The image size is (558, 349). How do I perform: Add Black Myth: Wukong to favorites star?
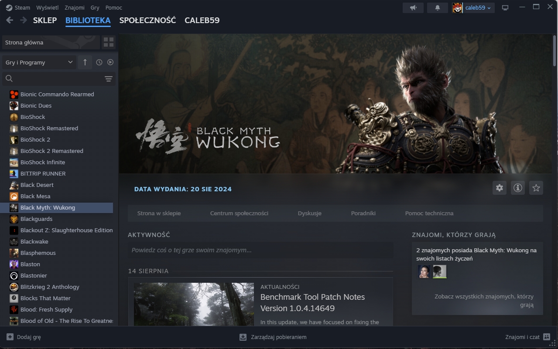pyautogui.click(x=536, y=188)
